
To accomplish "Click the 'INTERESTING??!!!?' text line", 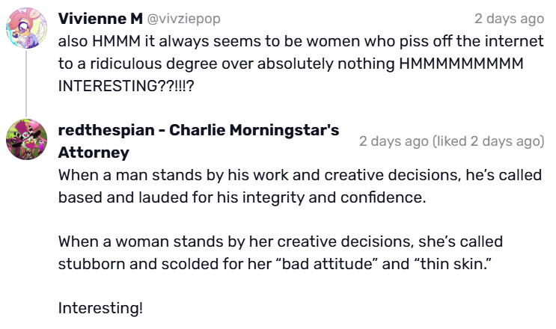I will [x=126, y=86].
